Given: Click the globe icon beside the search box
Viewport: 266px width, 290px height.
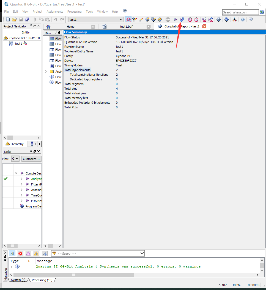Looking at the screenshot, I should coord(262,12).
